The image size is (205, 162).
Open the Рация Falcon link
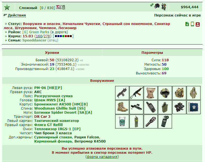(87, 137)
